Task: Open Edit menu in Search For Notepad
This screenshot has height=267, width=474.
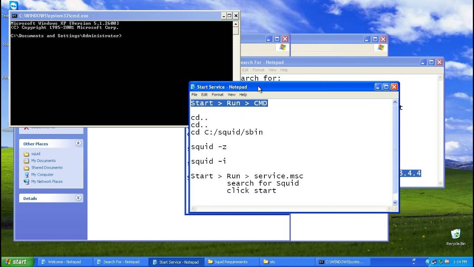Action: [245, 70]
